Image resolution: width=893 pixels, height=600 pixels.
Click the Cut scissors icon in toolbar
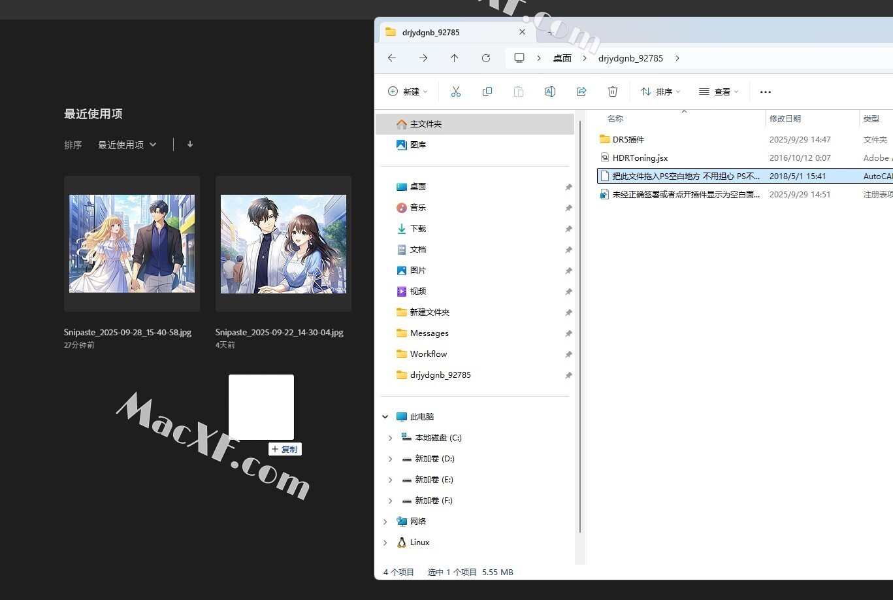coord(456,92)
